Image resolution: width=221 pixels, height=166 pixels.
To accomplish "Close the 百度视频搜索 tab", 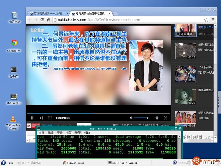I will pos(67,14).
